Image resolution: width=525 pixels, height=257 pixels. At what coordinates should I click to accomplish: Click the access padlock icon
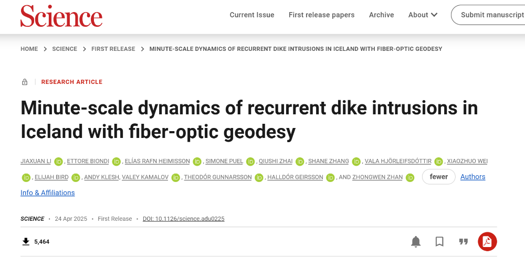point(25,82)
